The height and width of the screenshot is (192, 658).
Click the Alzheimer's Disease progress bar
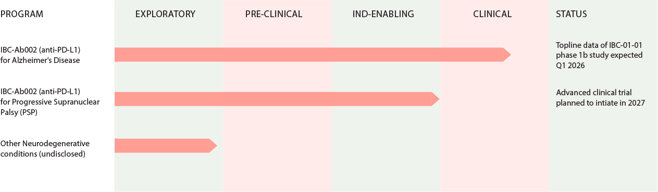[313, 55]
